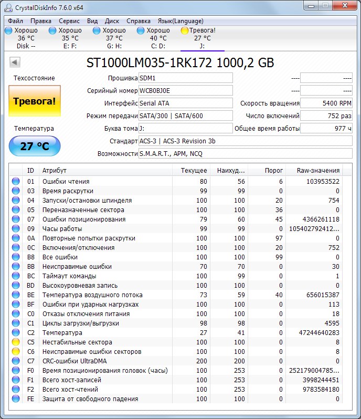Image resolution: width=361 pixels, height=419 pixels.
Task: Click blue status icon for attribute BB
Action: coord(16,266)
